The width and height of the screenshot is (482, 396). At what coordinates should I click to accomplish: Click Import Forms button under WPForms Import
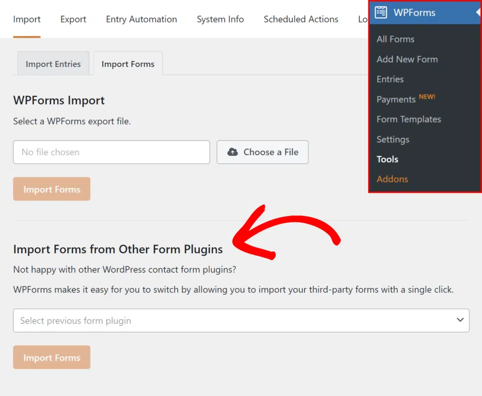point(52,189)
